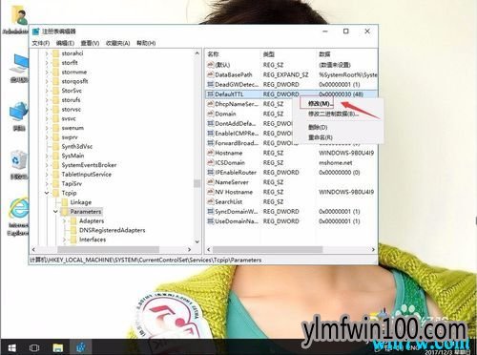This screenshot has height=355, width=477.
Task: Click the 数据 column header
Action: click(x=347, y=54)
